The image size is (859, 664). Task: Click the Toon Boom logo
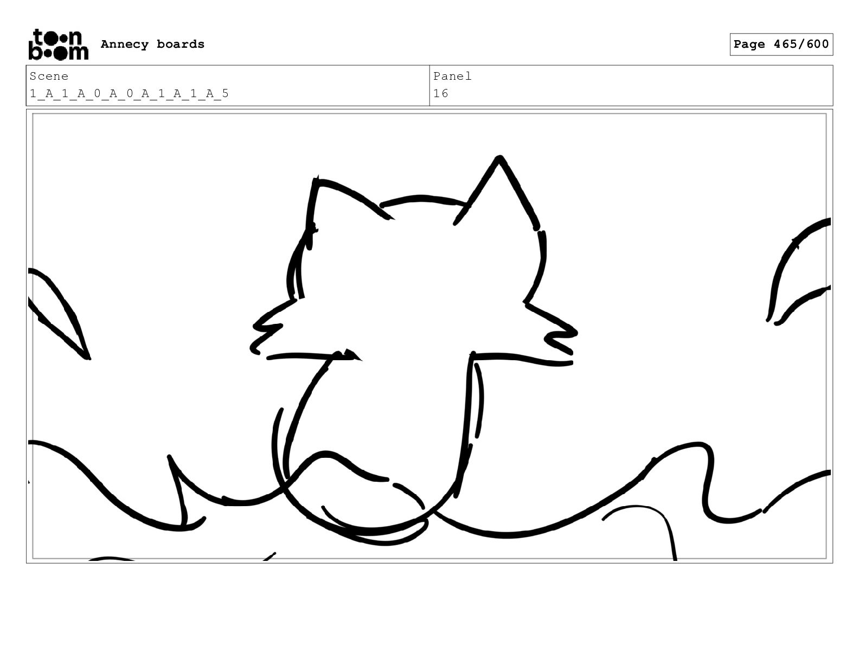58,44
